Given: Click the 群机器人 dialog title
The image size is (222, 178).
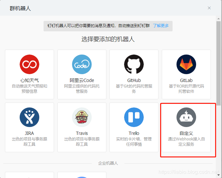Looking at the screenshot, I should tap(20, 8).
